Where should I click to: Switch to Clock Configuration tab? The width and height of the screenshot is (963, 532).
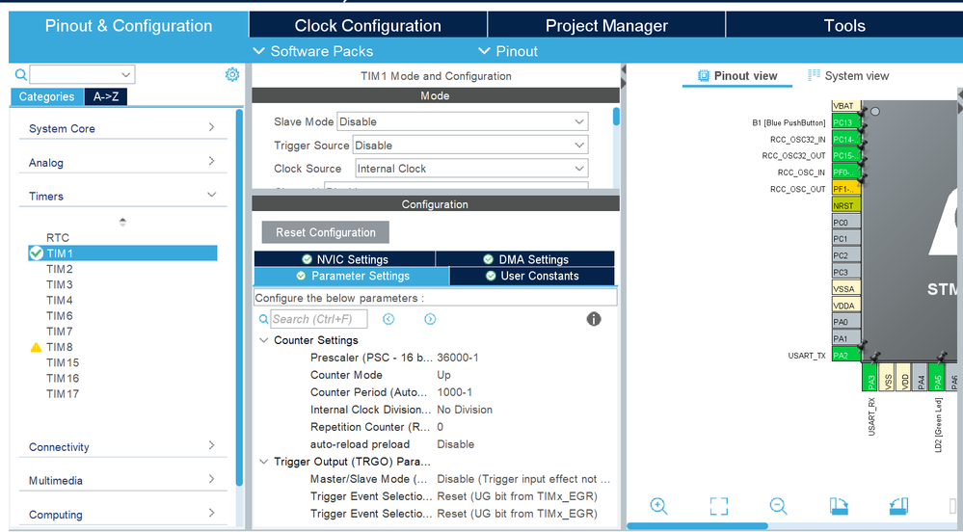[368, 25]
